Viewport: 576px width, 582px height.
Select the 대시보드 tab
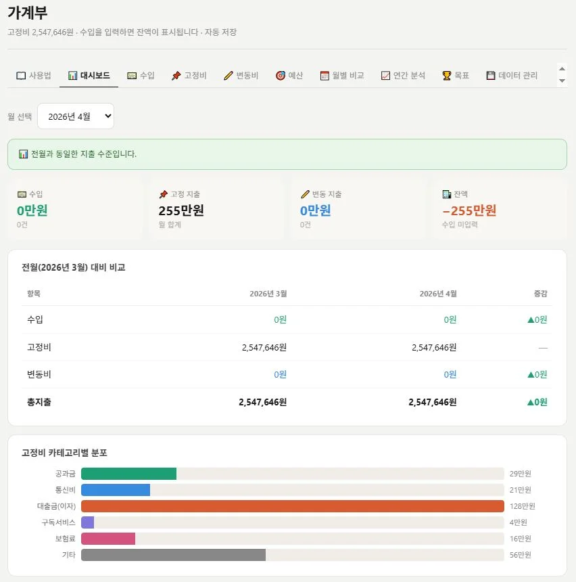pos(89,75)
